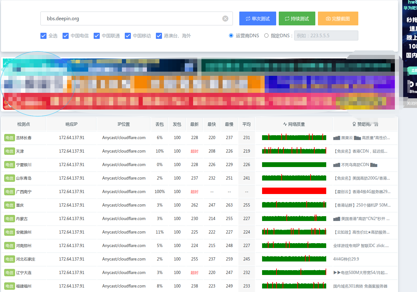This screenshot has height=292, width=417.
Task: Toggle the 中国电信 checkbox
Action: pyautogui.click(x=66, y=36)
